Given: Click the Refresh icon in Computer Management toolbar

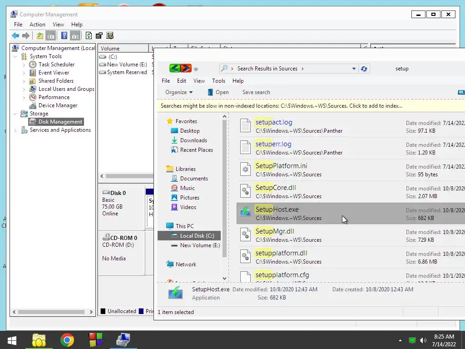Looking at the screenshot, I should 89,36.
